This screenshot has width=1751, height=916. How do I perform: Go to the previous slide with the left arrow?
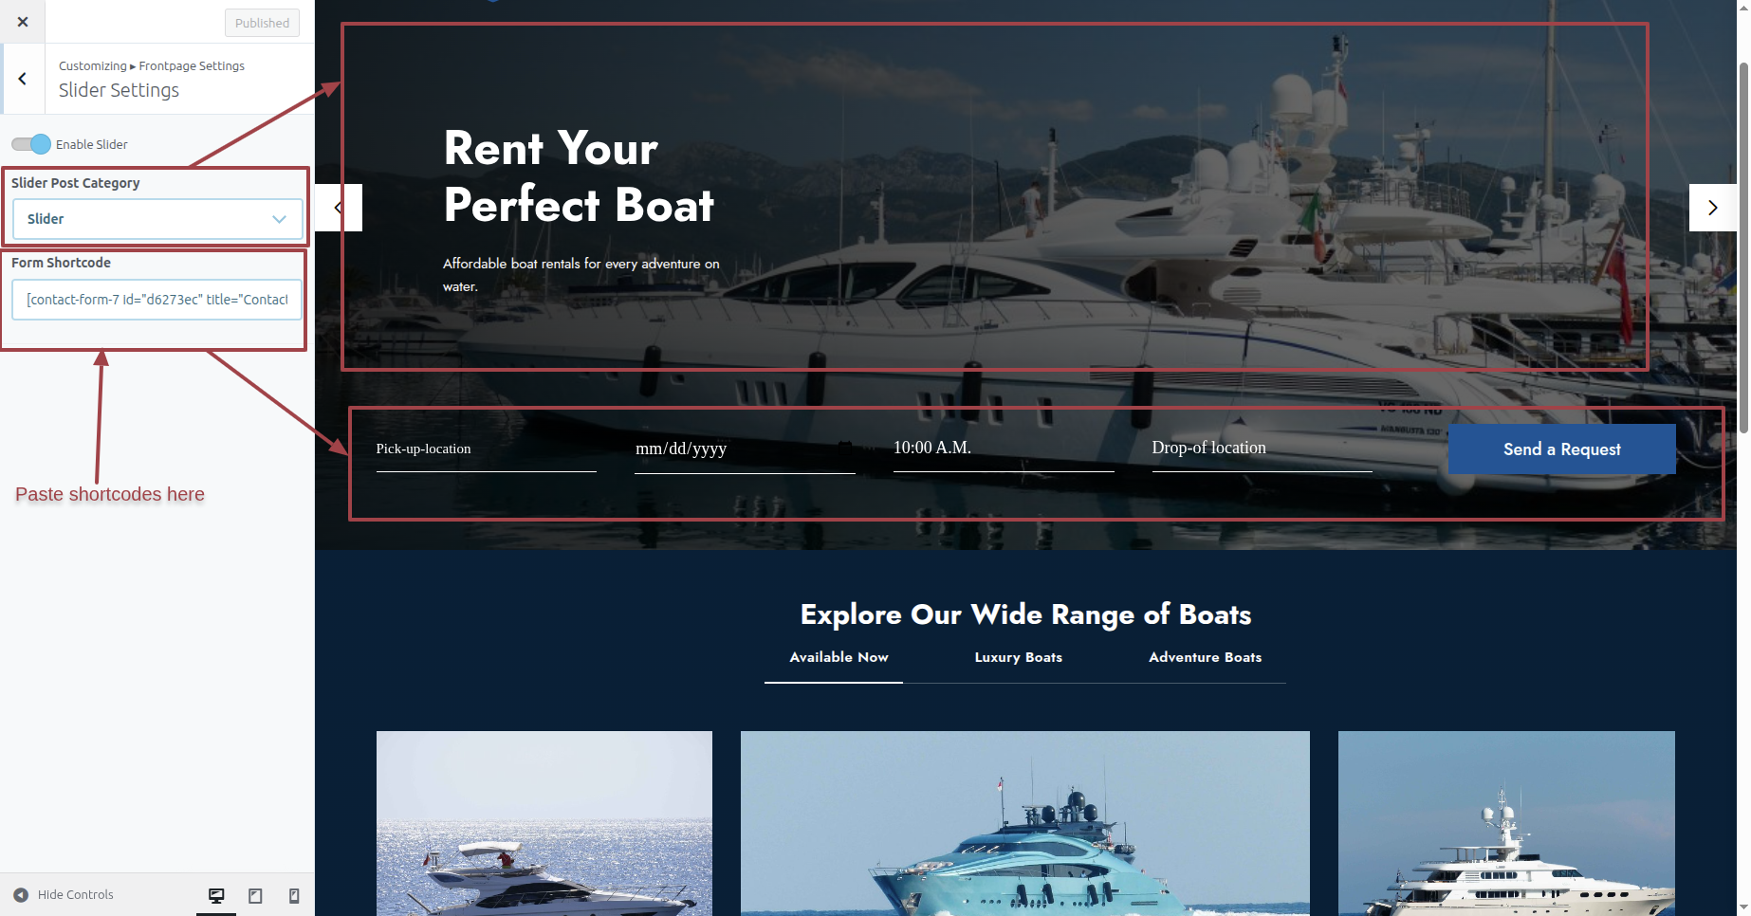tap(339, 208)
